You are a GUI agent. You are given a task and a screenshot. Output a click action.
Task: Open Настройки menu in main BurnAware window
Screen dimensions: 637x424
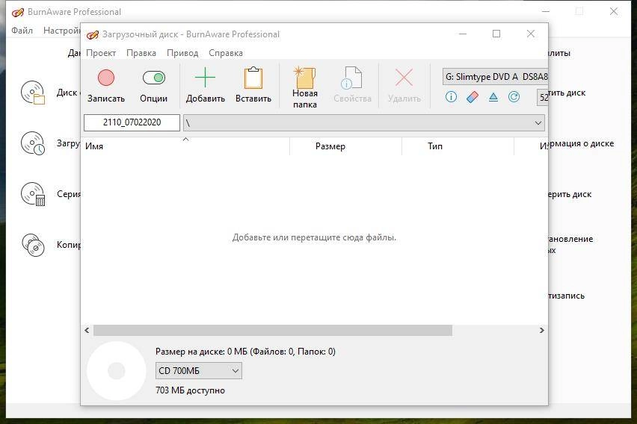click(x=62, y=31)
